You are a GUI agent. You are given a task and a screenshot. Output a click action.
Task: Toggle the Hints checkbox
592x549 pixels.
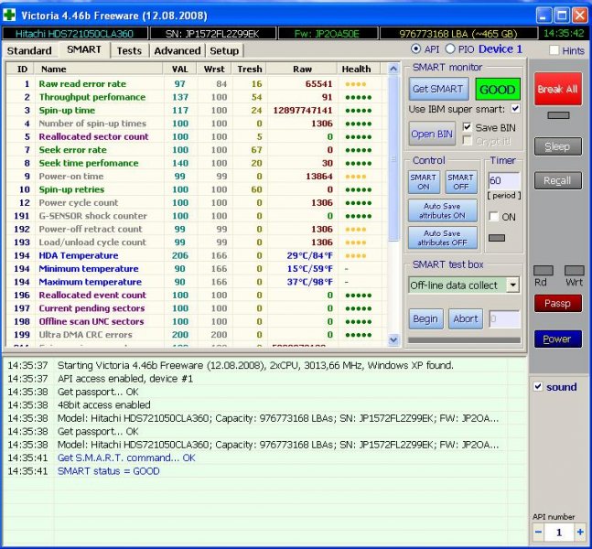pyautogui.click(x=554, y=50)
